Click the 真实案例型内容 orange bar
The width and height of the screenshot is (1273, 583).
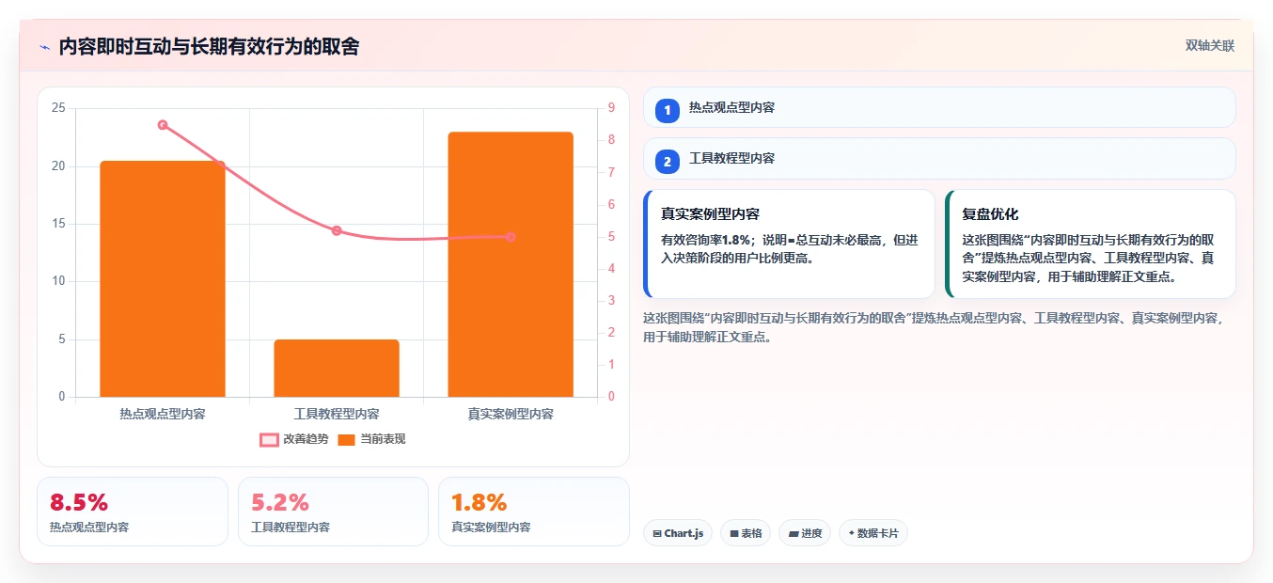point(511,264)
